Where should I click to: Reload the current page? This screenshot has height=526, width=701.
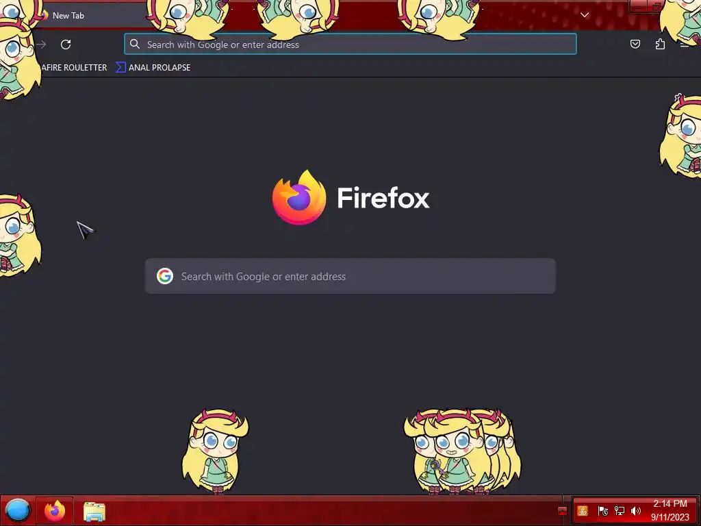point(66,45)
